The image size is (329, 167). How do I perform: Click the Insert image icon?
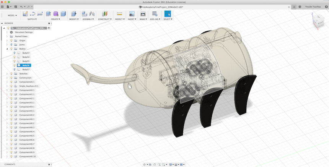132,14
